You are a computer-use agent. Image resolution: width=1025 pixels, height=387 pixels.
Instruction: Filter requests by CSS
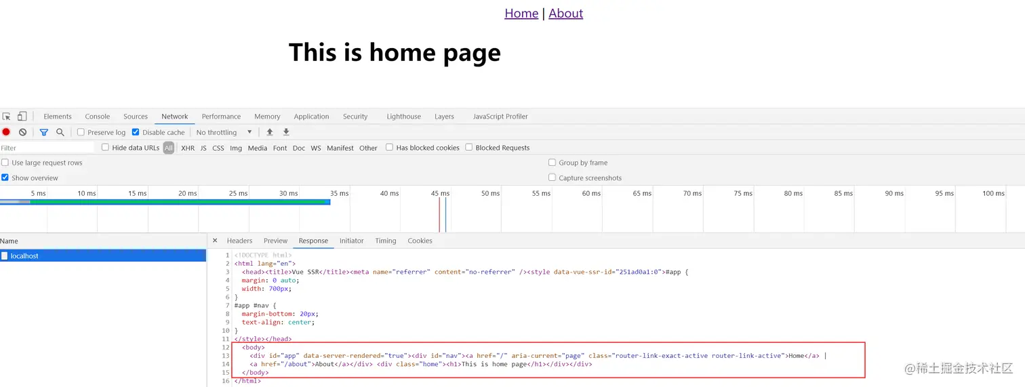pos(218,148)
